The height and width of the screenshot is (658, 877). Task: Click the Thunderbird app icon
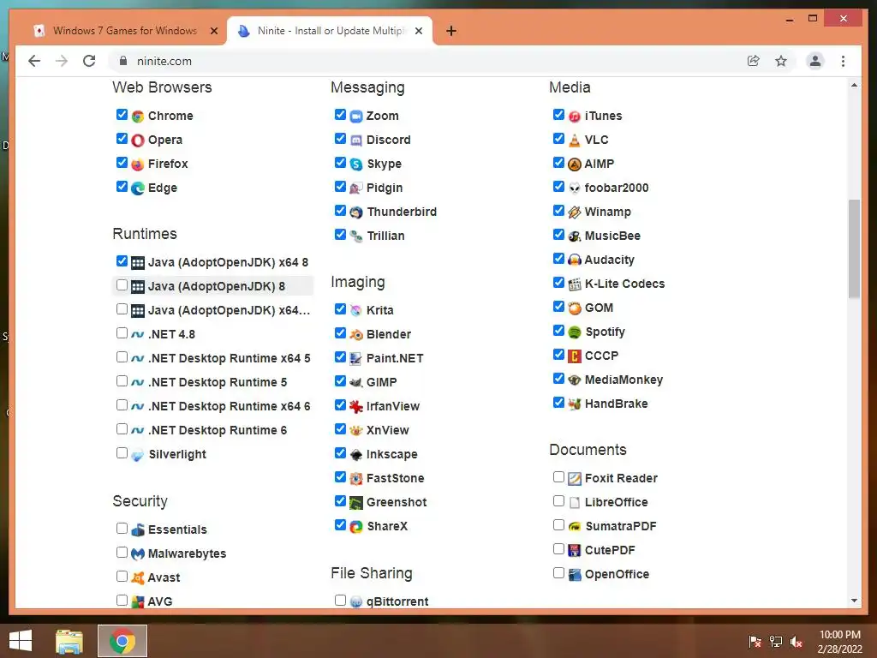click(x=356, y=212)
